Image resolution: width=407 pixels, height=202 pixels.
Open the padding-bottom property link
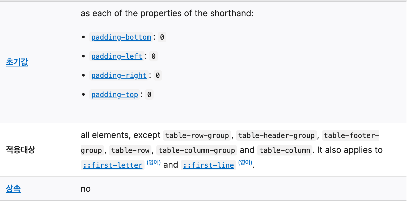121,37
